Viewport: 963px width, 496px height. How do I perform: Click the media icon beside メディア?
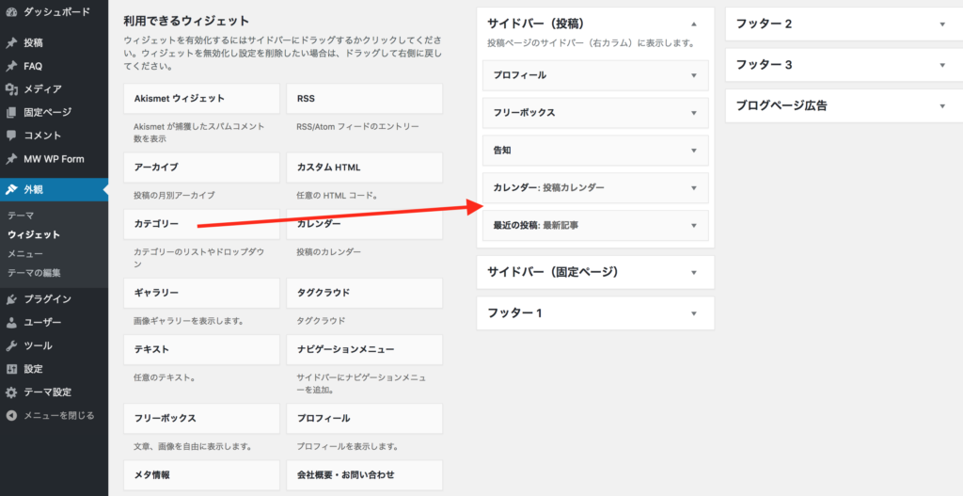[11, 89]
